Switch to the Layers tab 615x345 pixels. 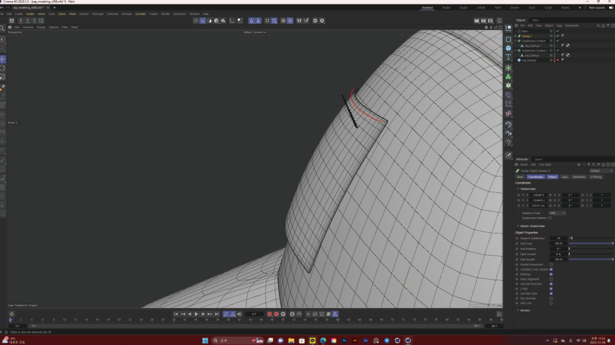(538, 159)
